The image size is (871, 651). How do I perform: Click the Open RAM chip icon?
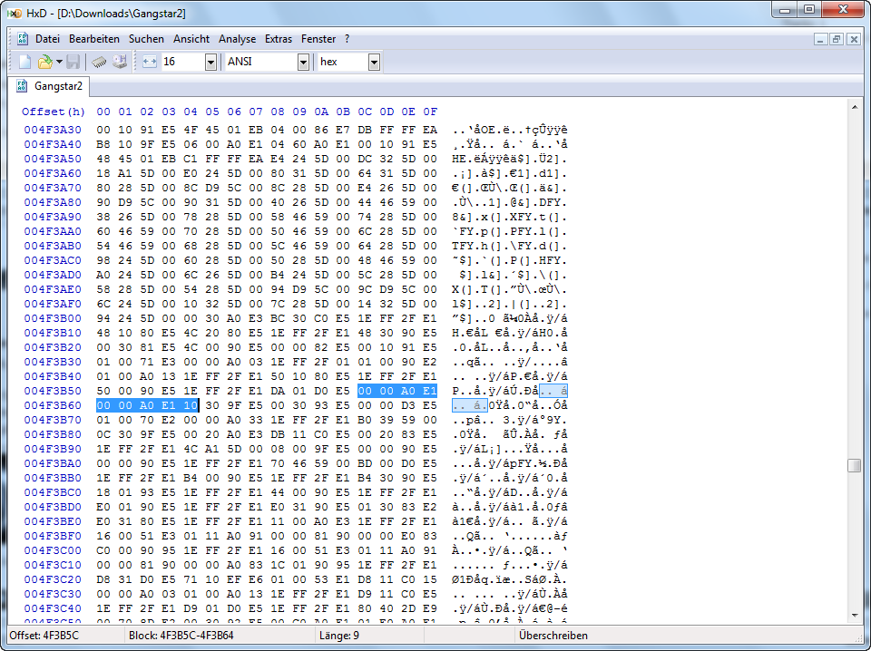99,62
